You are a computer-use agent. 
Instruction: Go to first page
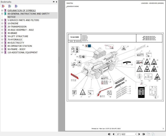tap(109, 134)
